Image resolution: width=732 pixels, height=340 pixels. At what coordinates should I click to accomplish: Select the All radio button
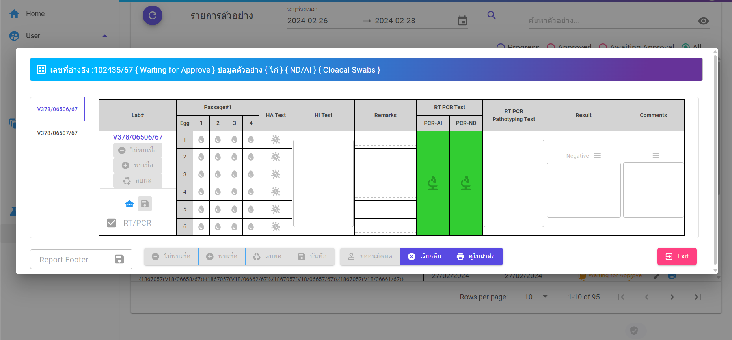pos(686,47)
